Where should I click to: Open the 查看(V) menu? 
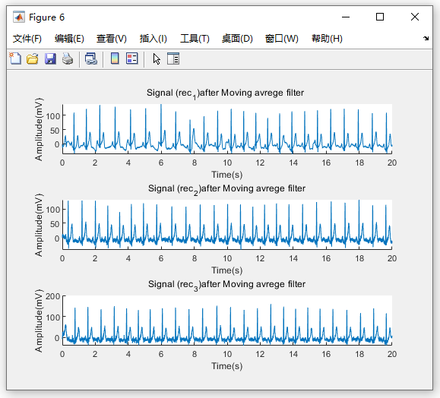(x=112, y=39)
